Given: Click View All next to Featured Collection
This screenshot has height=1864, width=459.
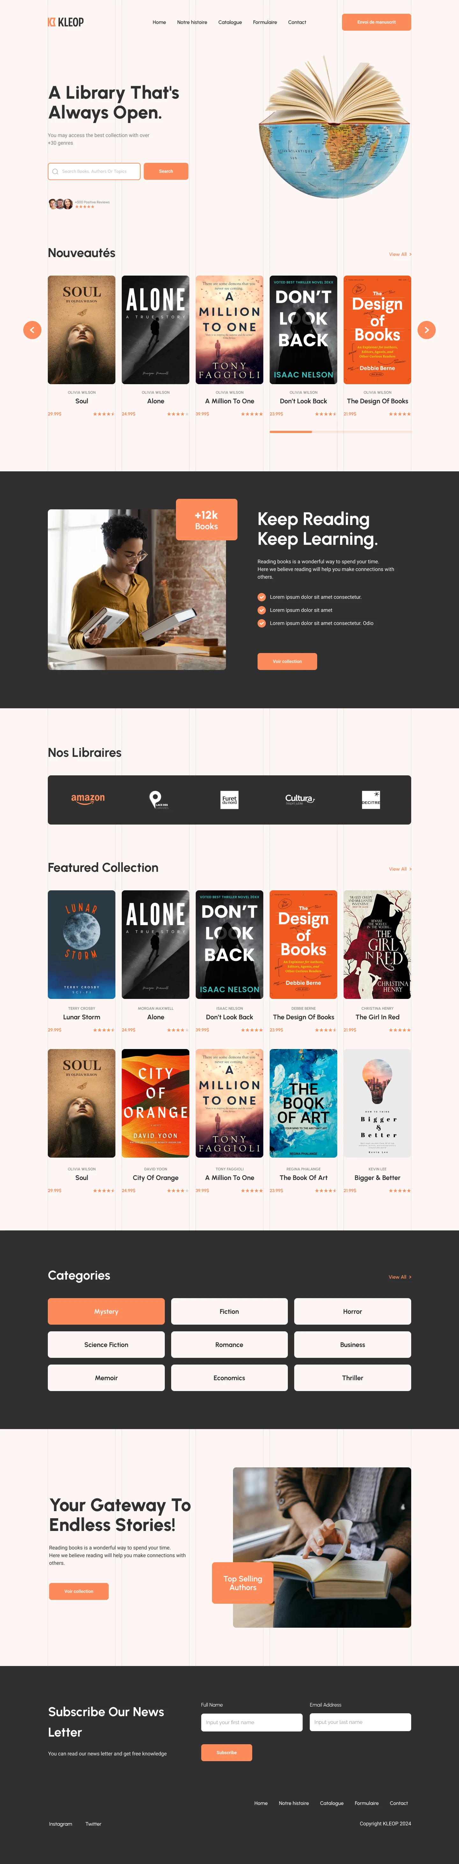Looking at the screenshot, I should click(400, 869).
